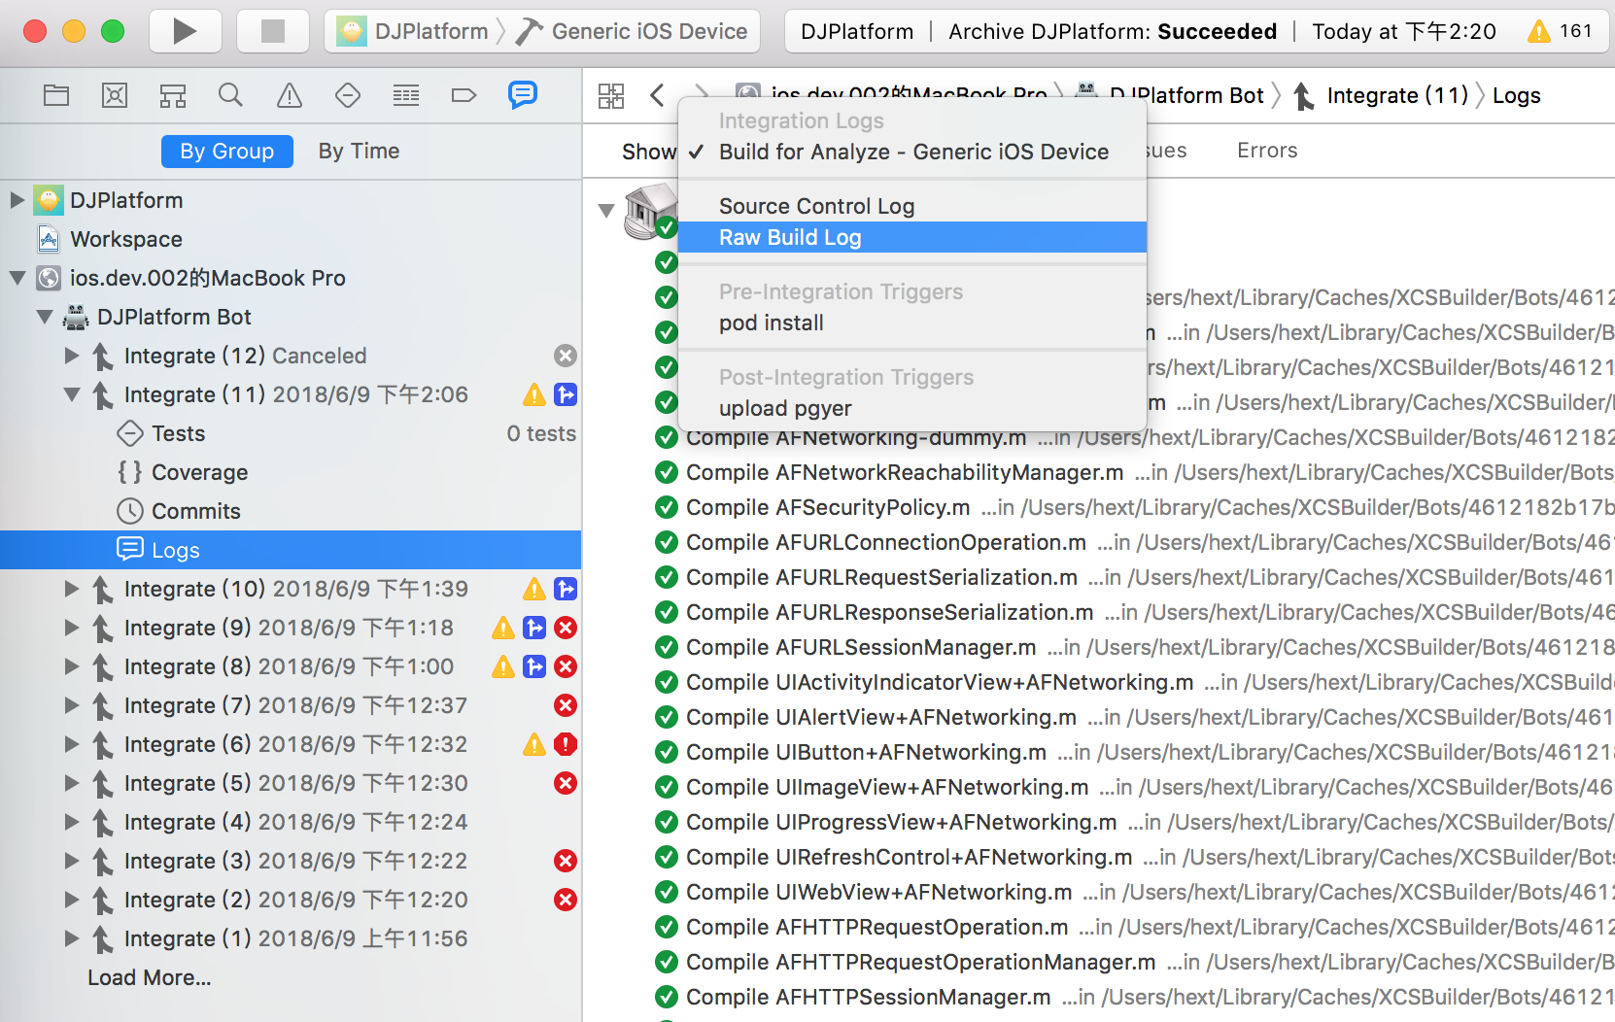Click the analyzer icon on Integrate (10)
This screenshot has width=1615, height=1022.
click(566, 589)
